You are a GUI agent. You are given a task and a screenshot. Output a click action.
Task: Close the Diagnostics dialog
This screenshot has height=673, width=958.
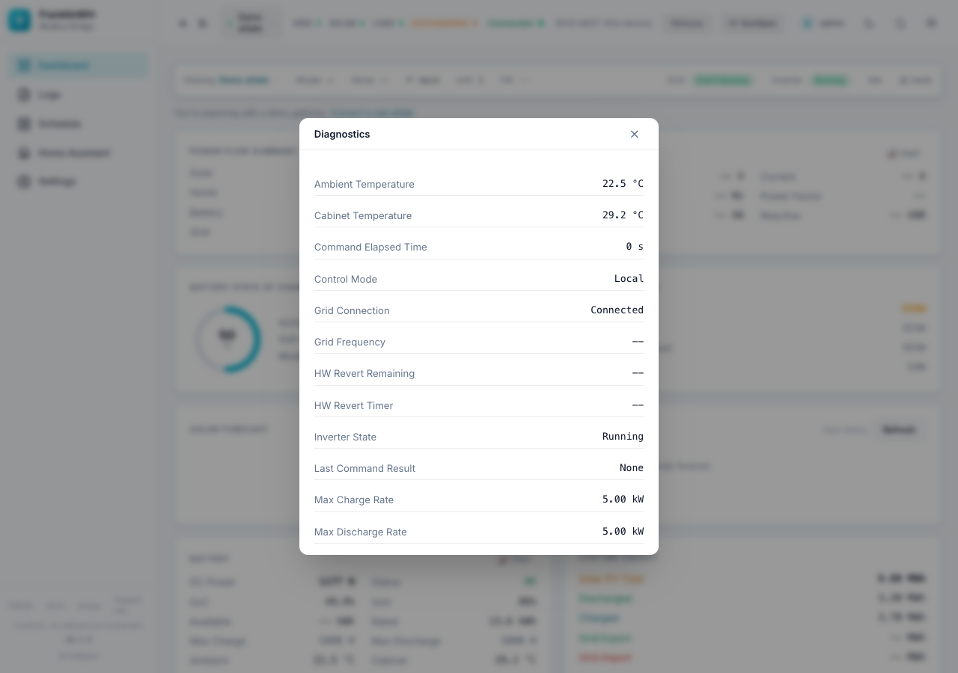pyautogui.click(x=635, y=134)
